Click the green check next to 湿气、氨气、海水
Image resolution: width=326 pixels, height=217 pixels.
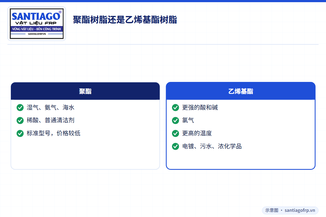pyautogui.click(x=20, y=107)
